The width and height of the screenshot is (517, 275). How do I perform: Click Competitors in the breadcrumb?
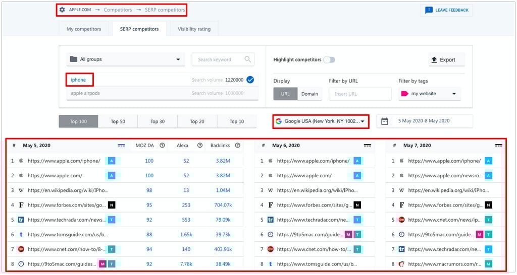(x=118, y=10)
